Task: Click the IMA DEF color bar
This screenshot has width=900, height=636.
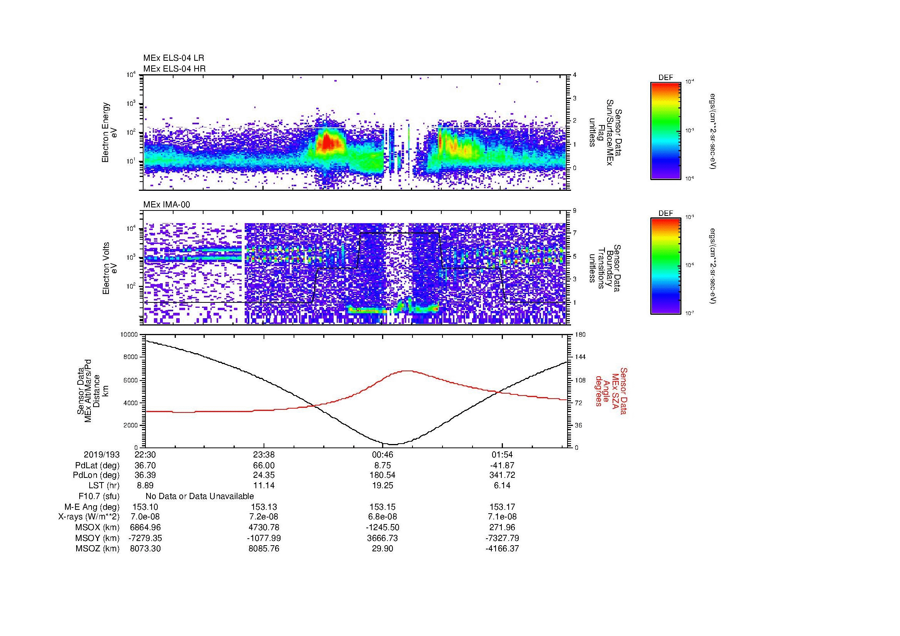Action: [665, 266]
